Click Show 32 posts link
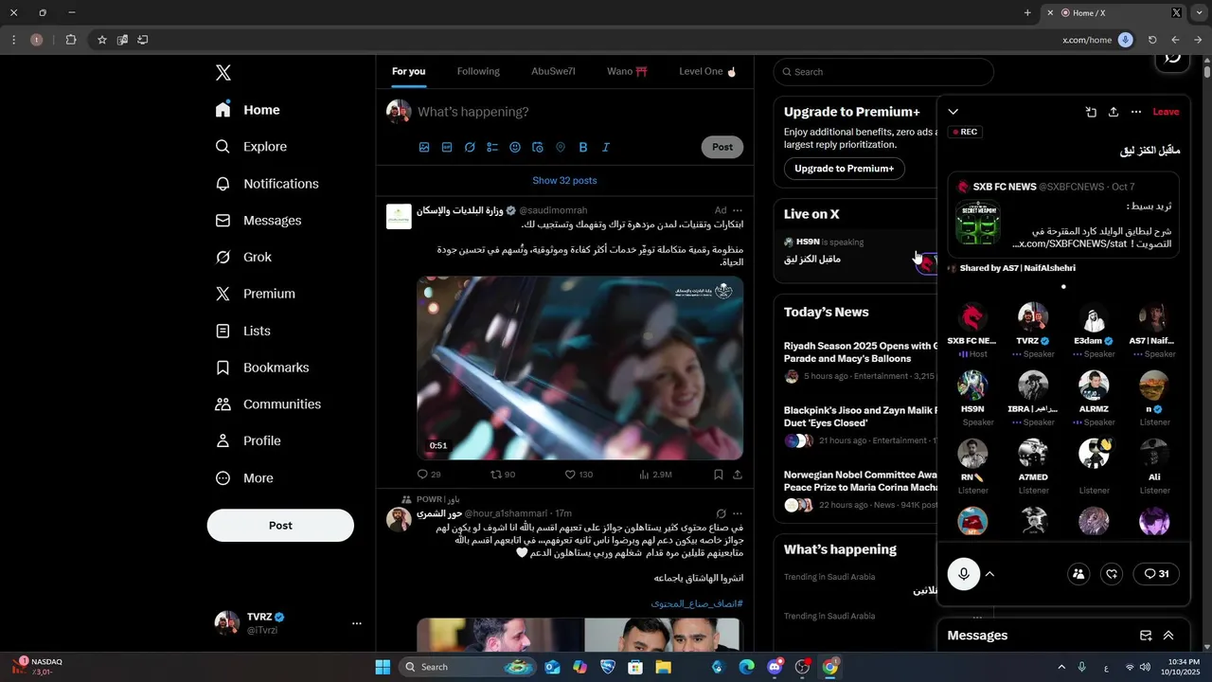 pos(564,180)
